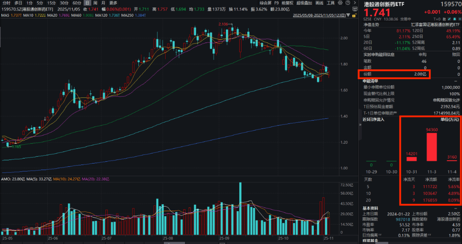This screenshot has height=244, width=462.
Task: Open the chart settings gear icon
Action: (x=340, y=3)
